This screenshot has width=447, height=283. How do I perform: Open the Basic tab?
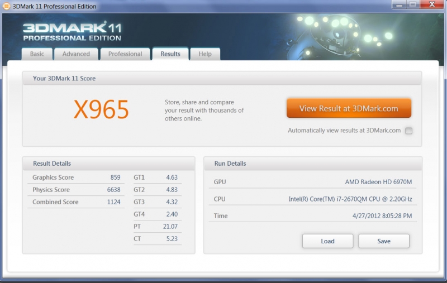(x=37, y=54)
